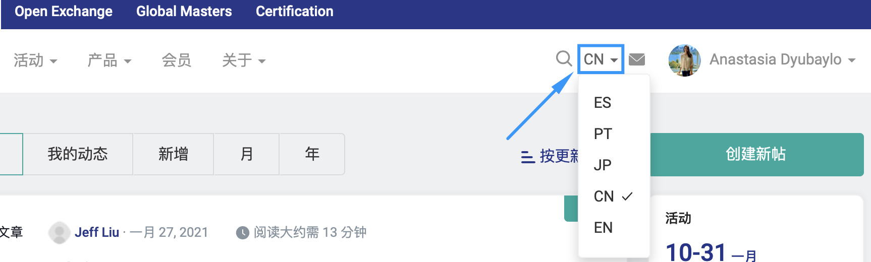Choose the checked CN language option

[604, 196]
